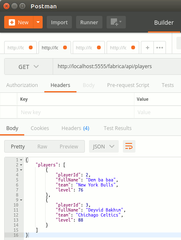Toggle the line wrap icon
Screen dimensions: 181x240
[x=129, y=146]
